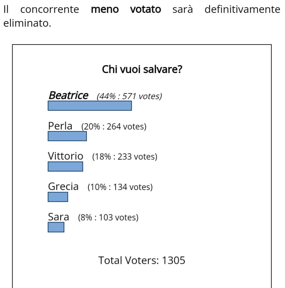Click Grecia's blue vote bar

click(x=58, y=197)
